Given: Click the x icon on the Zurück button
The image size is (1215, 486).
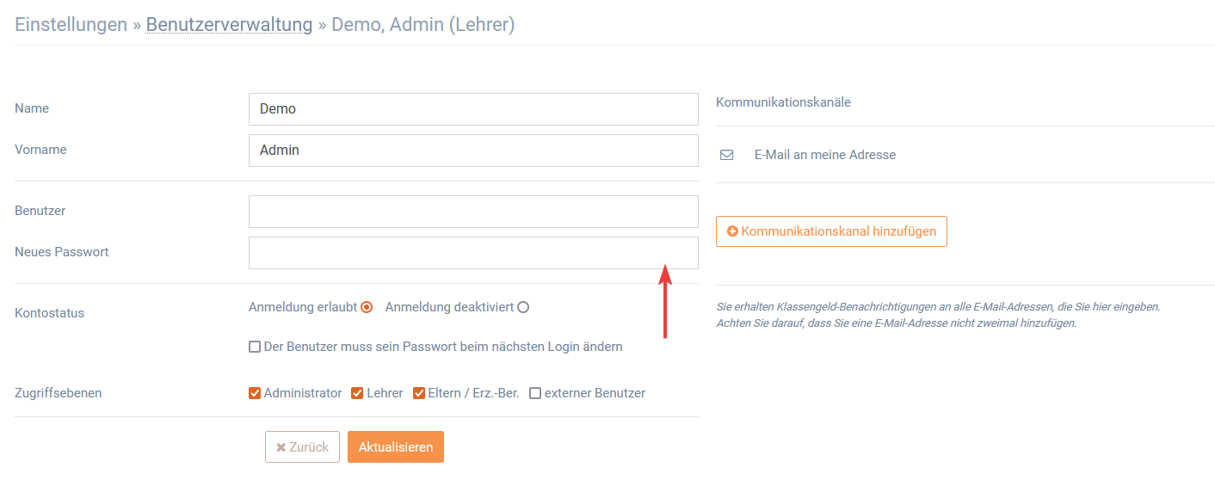Looking at the screenshot, I should coord(281,447).
